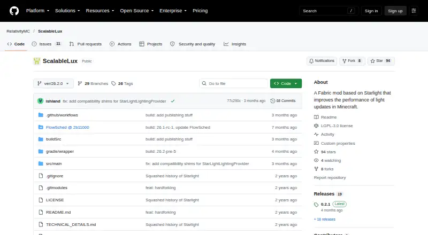
Task: Open the 'build: 26.2-pre-5' commit message
Action: [161, 151]
